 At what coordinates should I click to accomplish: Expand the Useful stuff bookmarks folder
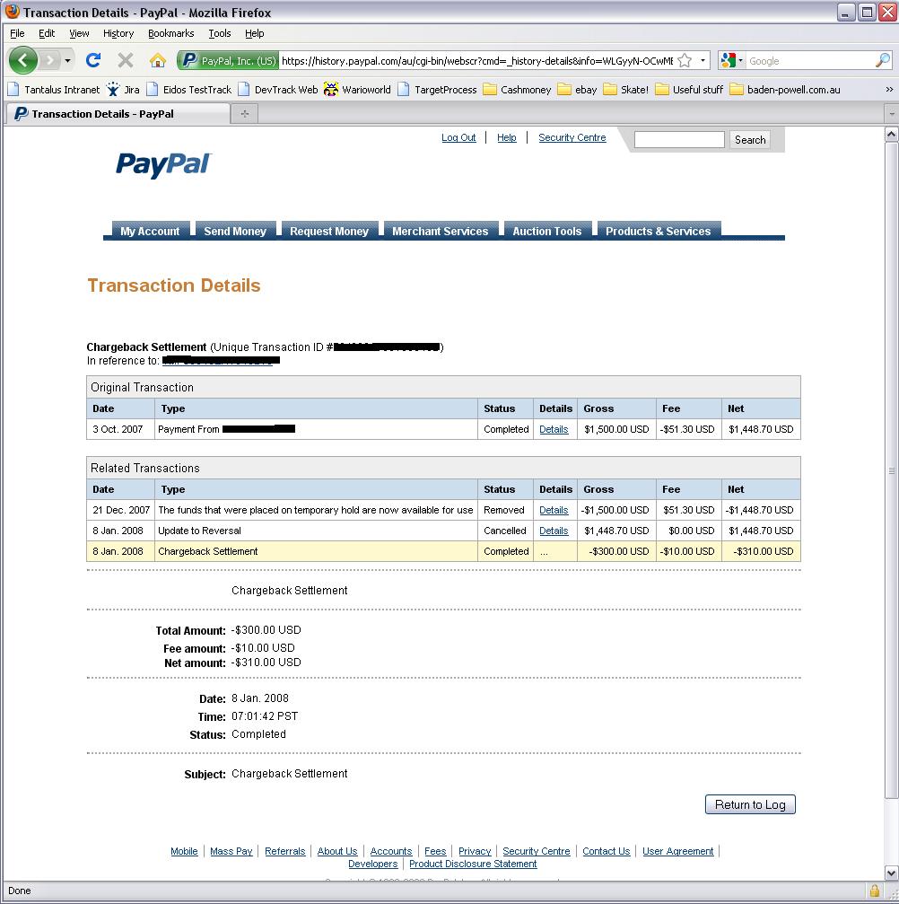coord(689,90)
